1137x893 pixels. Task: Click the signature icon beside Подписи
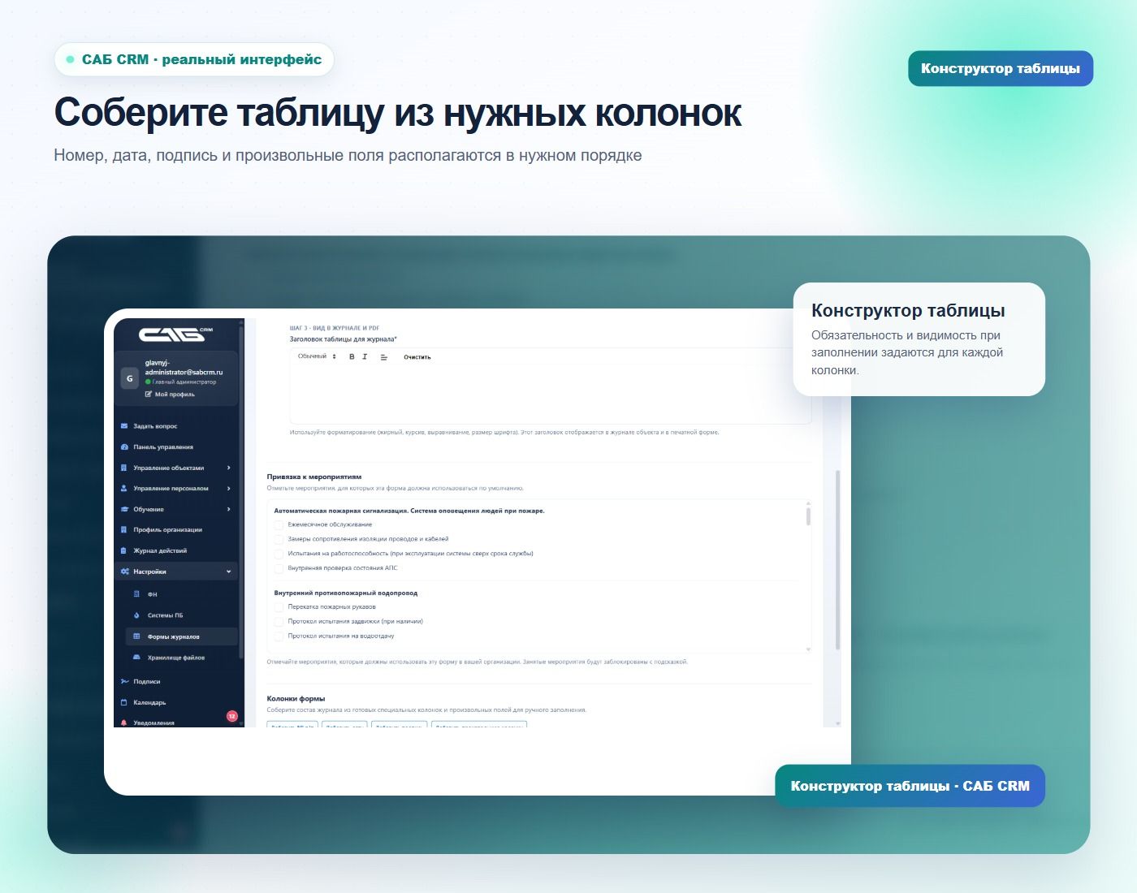click(124, 682)
